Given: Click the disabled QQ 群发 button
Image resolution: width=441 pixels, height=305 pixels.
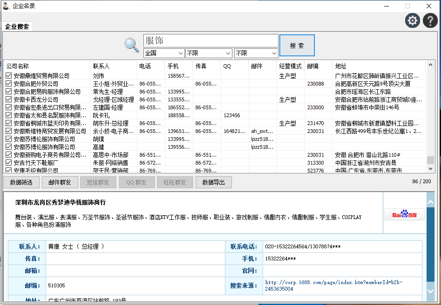Looking at the screenshot, I should pos(136,182).
